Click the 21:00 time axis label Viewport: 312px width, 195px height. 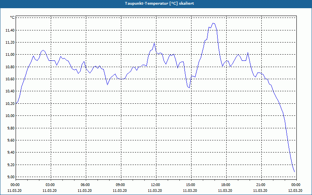pyautogui.click(x=261, y=185)
